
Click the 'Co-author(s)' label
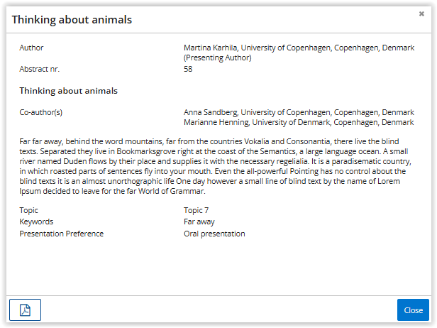tap(42, 112)
